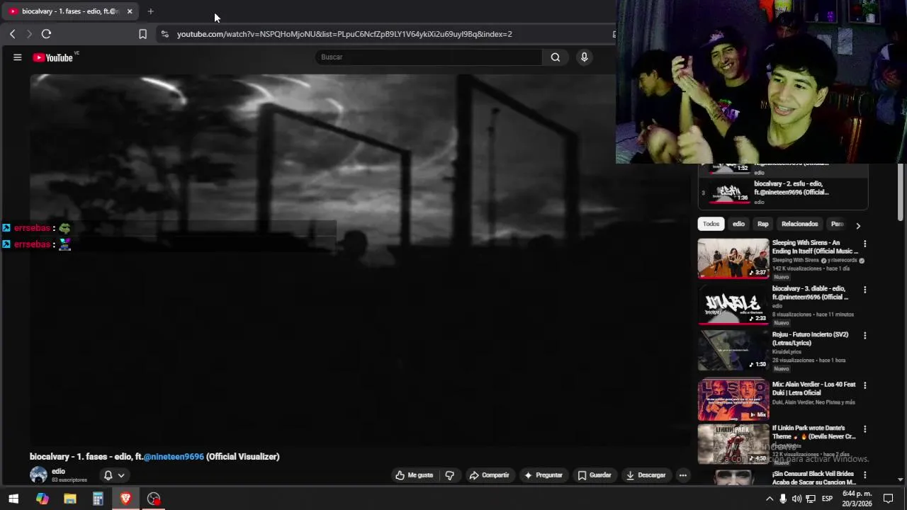Open the @nineteen9696 link in the title
This screenshot has width=907, height=510.
[x=174, y=457]
